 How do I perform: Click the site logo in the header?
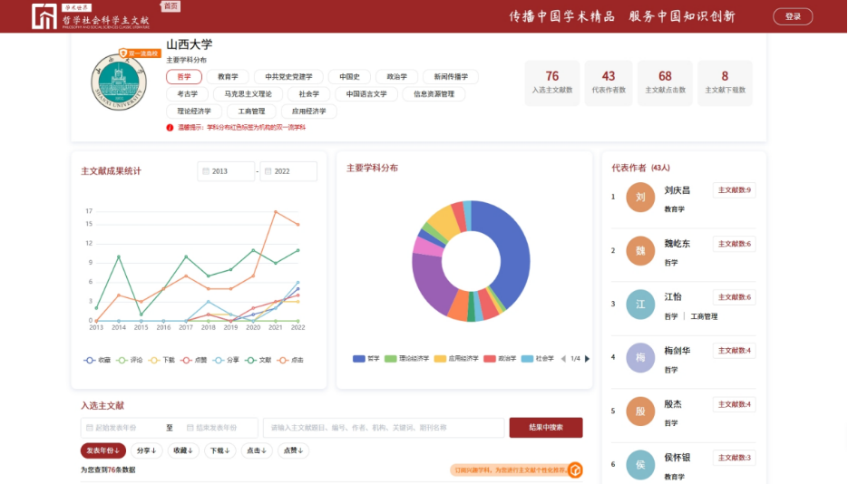[x=89, y=16]
